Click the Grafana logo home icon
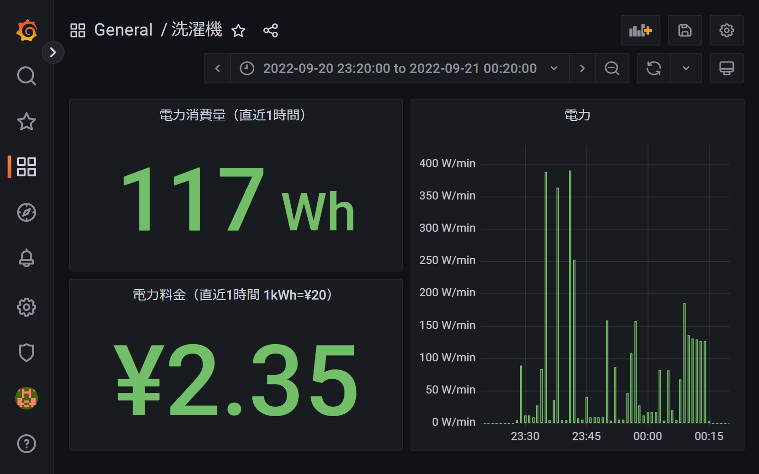Image resolution: width=759 pixels, height=474 pixels. click(x=27, y=31)
